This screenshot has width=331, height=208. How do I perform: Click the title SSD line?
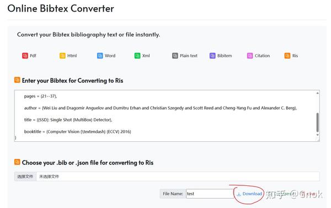point(68,120)
